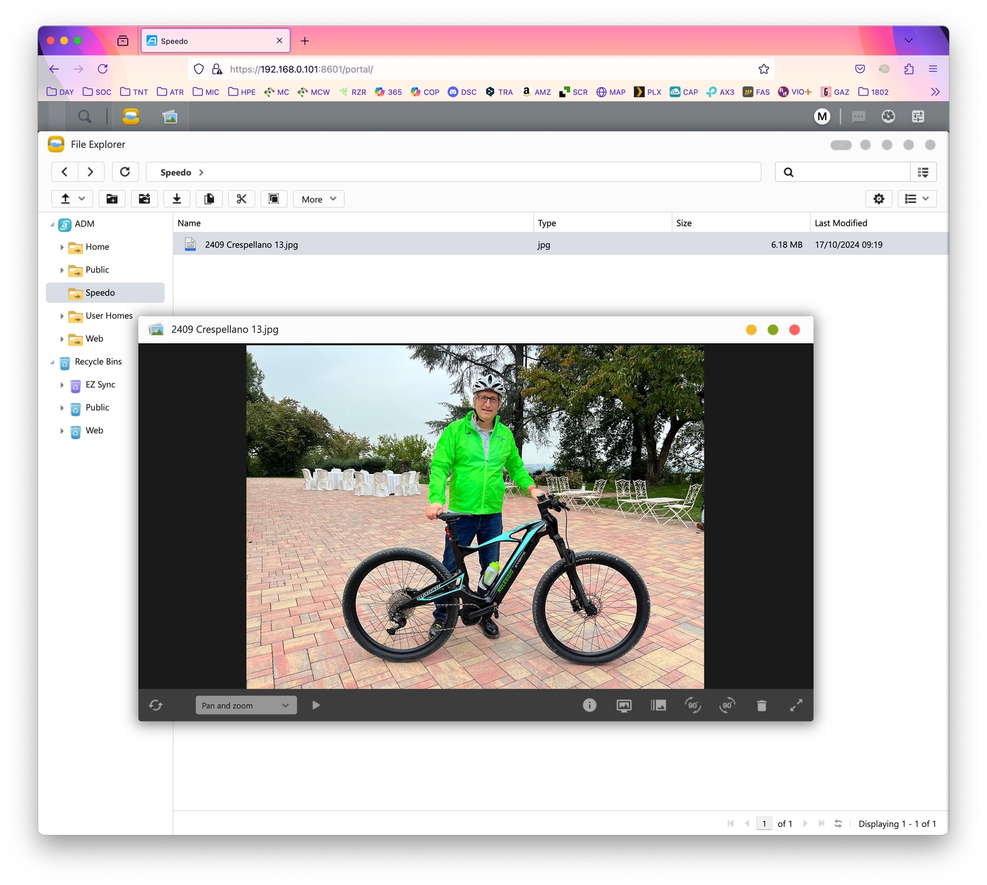Viewport: 987px width, 885px height.
Task: Click the photo preview image
Action: (x=475, y=517)
